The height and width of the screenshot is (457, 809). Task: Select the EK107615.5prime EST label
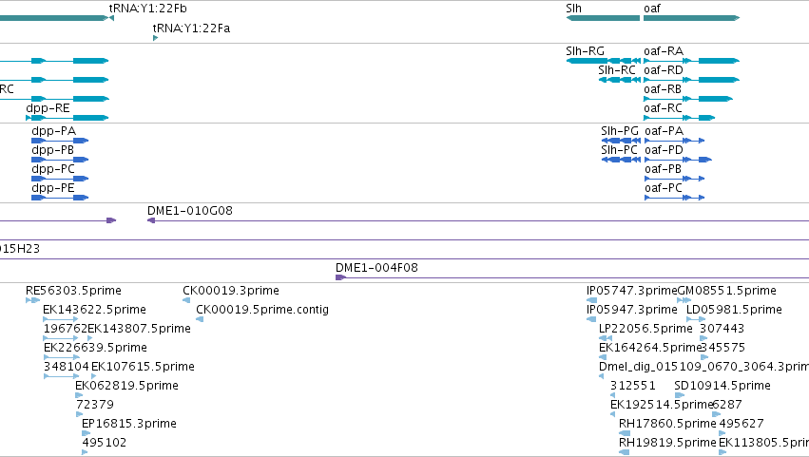[143, 368]
